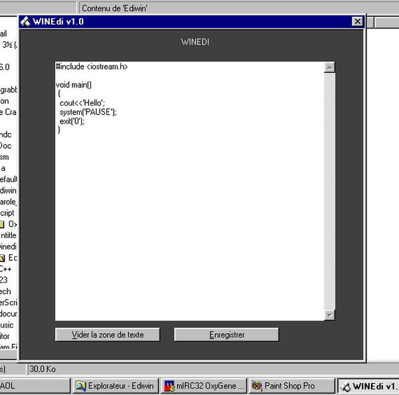Screen dimensions: 399x395
Task: Click the 'Ox' folder icon in the Explorer tree
Action: [x=2, y=225]
